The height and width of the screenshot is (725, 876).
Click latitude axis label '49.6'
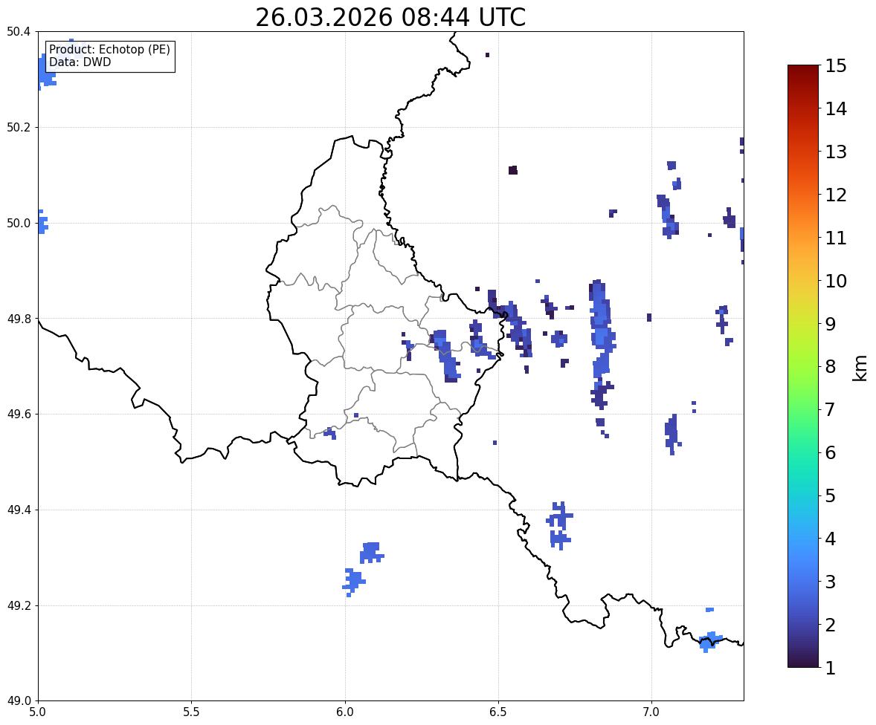19,414
